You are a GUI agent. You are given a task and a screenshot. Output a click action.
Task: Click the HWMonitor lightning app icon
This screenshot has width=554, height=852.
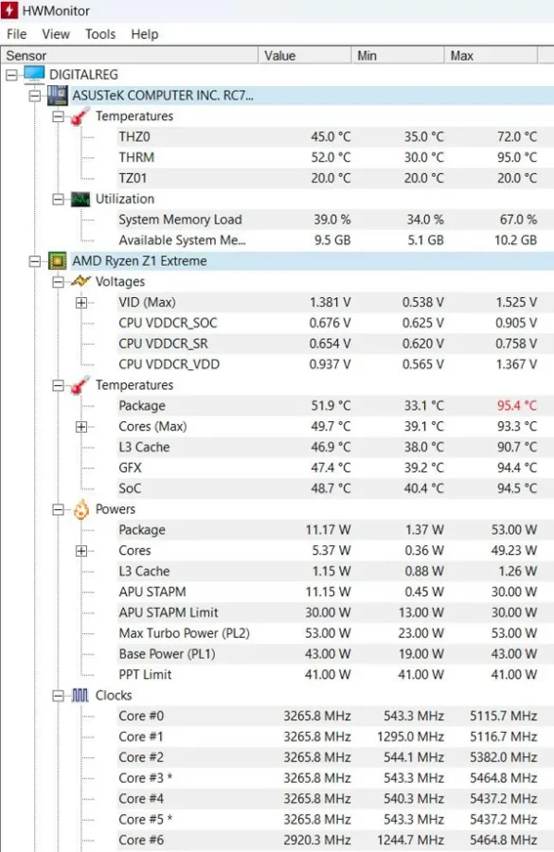pos(9,10)
